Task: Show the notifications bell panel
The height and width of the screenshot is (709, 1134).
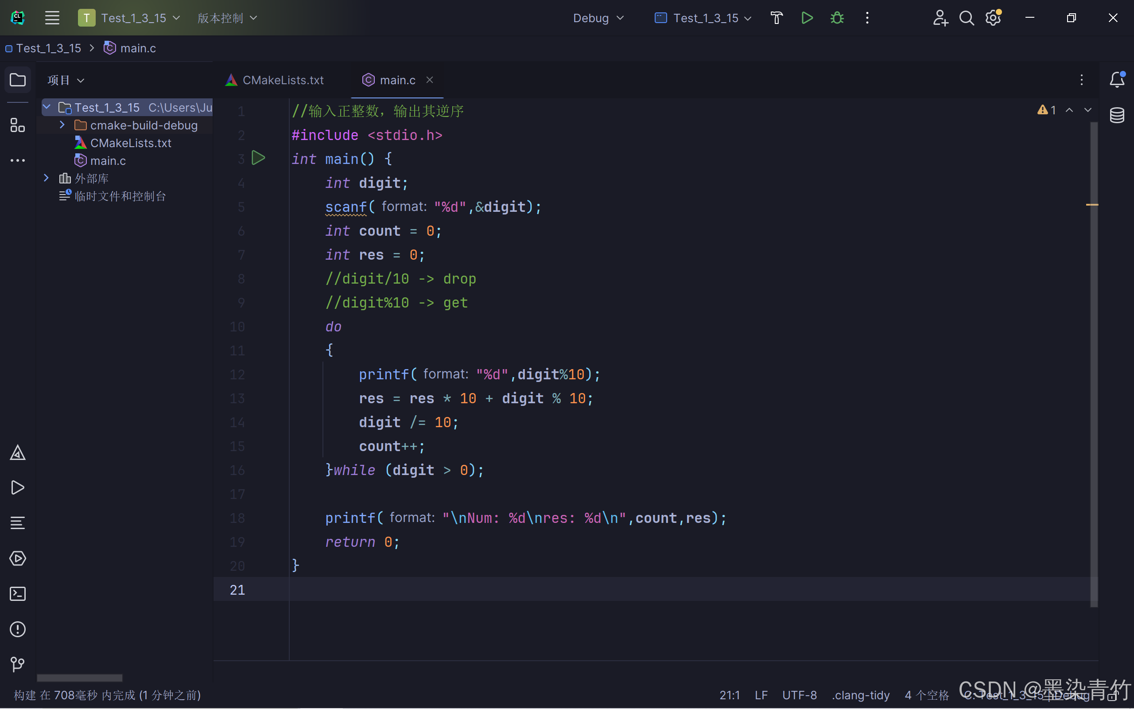Action: 1117,80
